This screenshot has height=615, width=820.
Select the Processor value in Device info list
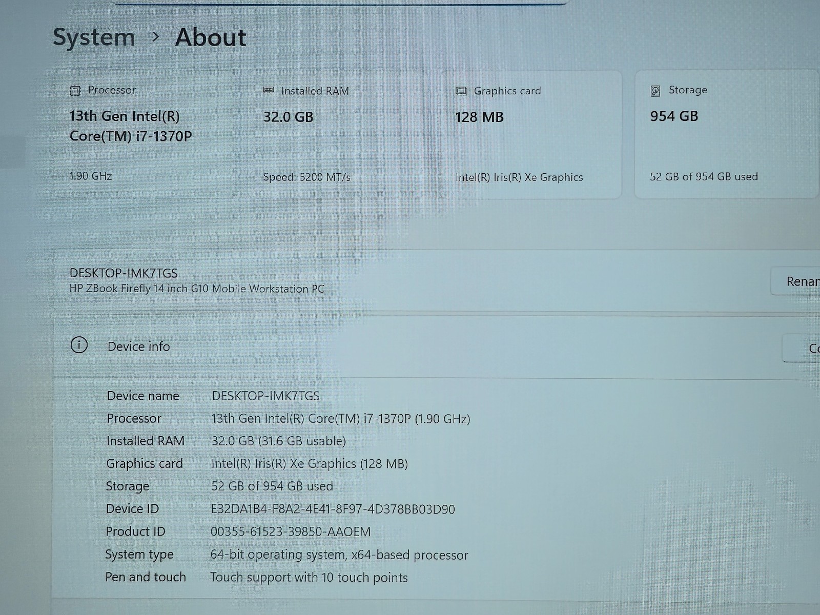pos(340,419)
